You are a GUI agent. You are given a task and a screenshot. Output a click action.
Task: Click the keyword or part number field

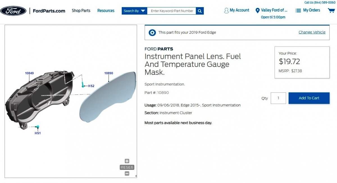172,11
